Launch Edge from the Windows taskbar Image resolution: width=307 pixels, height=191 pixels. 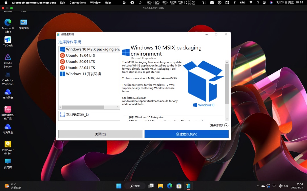169,186
